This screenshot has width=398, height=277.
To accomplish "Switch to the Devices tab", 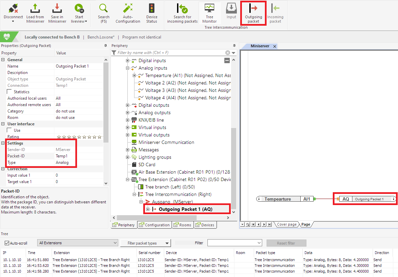I will (x=205, y=225).
